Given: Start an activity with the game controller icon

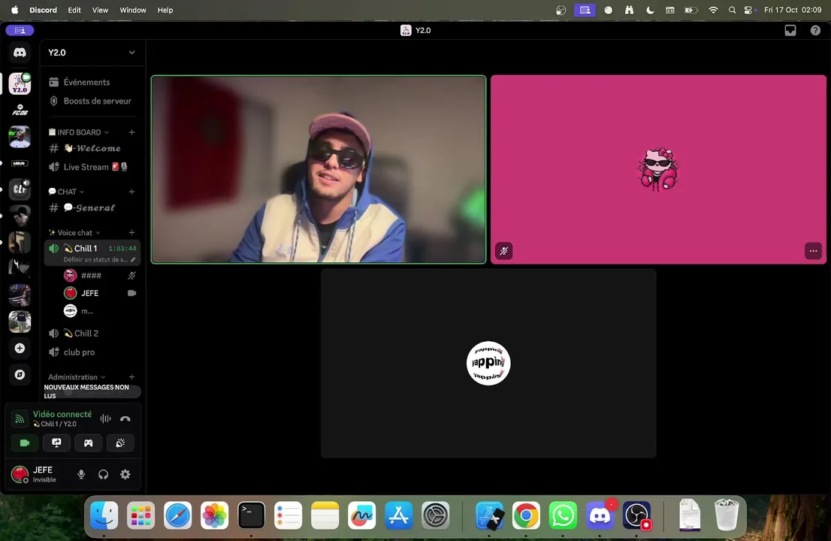Looking at the screenshot, I should pyautogui.click(x=89, y=443).
